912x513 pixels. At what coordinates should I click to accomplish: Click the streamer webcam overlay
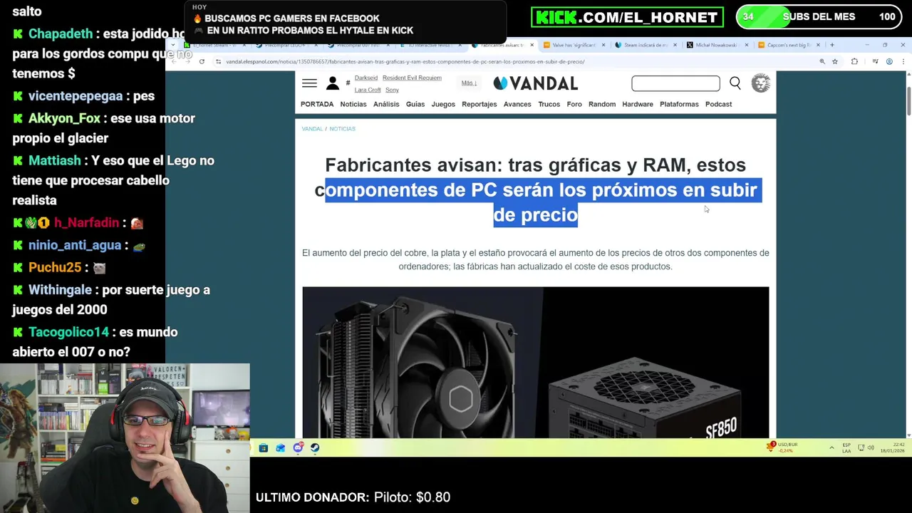pos(125,438)
